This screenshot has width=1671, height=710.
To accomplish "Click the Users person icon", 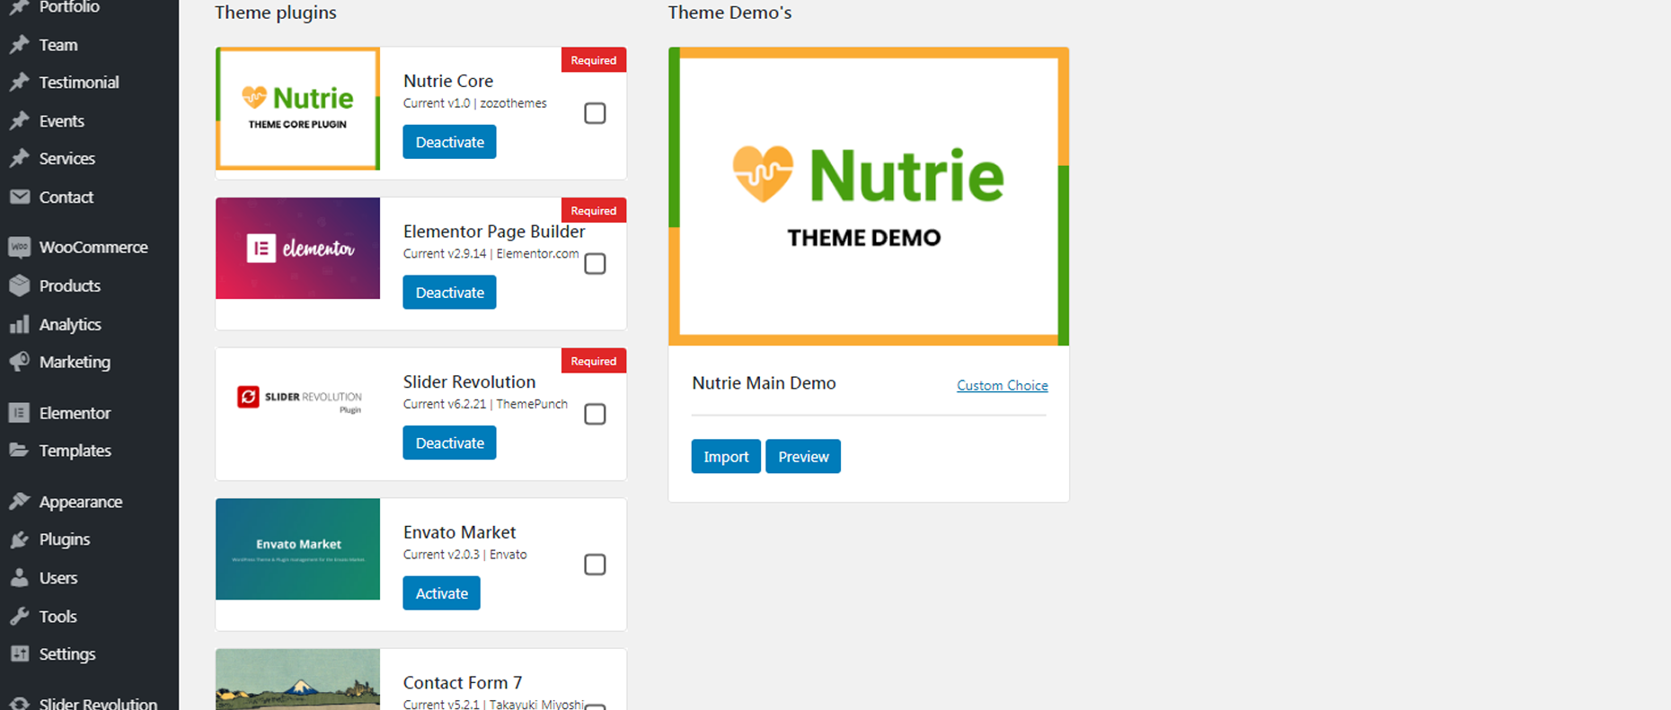I will tap(19, 578).
